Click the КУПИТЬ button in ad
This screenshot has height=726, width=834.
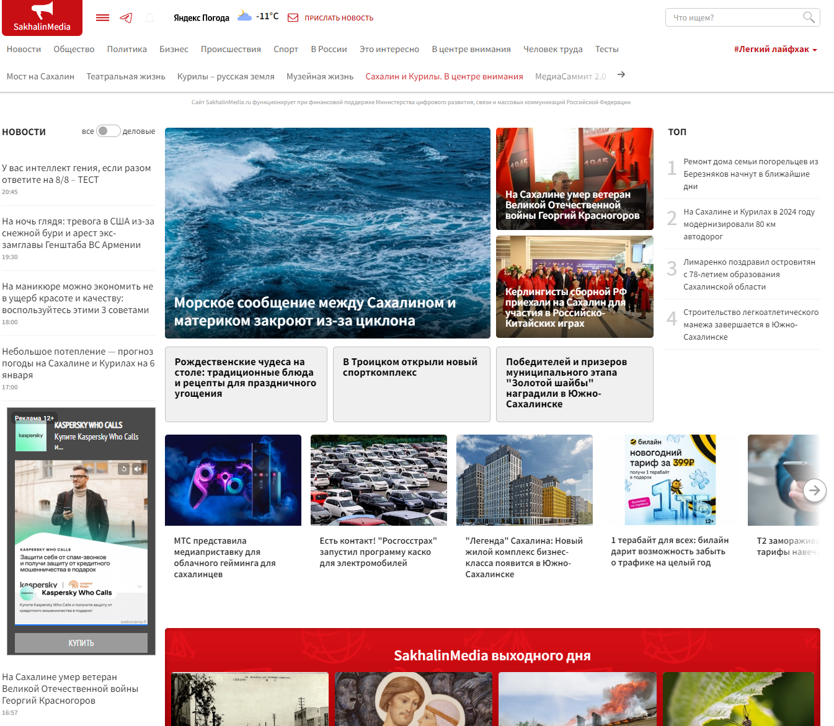pos(81,643)
